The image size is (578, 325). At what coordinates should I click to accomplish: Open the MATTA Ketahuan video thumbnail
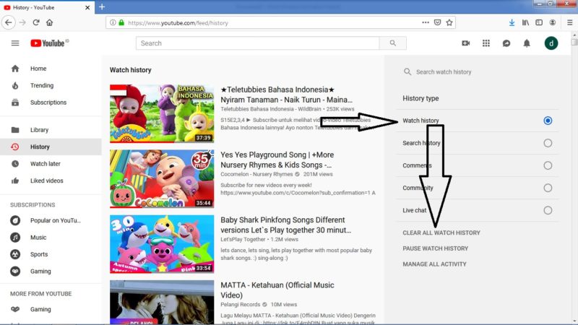pyautogui.click(x=162, y=302)
